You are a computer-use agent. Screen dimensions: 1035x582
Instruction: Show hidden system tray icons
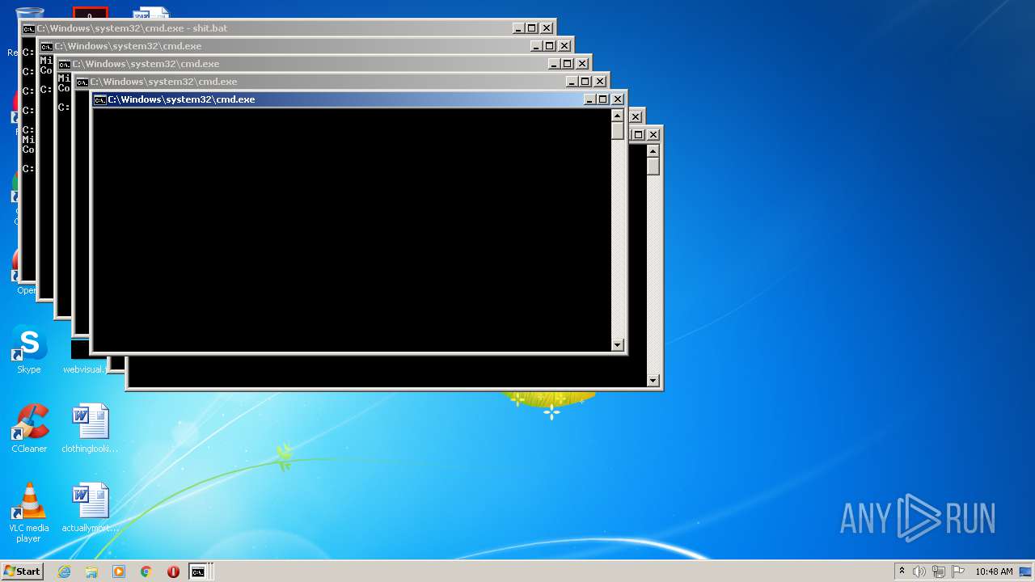pos(902,571)
